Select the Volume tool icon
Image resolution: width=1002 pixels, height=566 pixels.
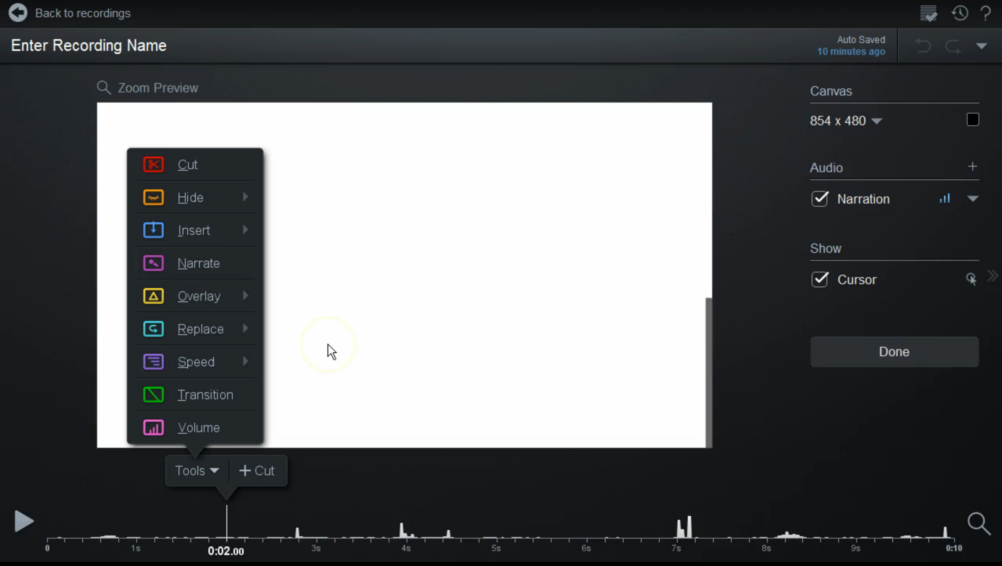coord(154,427)
